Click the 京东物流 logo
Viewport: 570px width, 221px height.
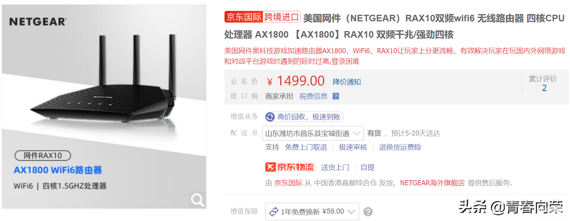[x=290, y=167]
